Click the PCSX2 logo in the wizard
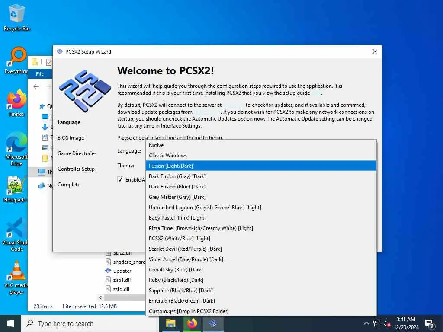Viewport: 443px width, 332px height. tap(85, 90)
